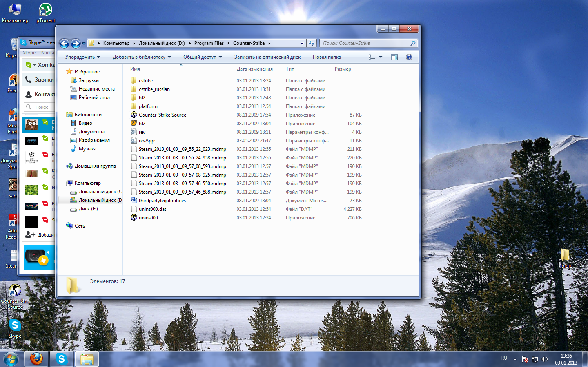This screenshot has width=588, height=367.
Task: Click the Компьютер desktop icon
Action: pos(15,13)
